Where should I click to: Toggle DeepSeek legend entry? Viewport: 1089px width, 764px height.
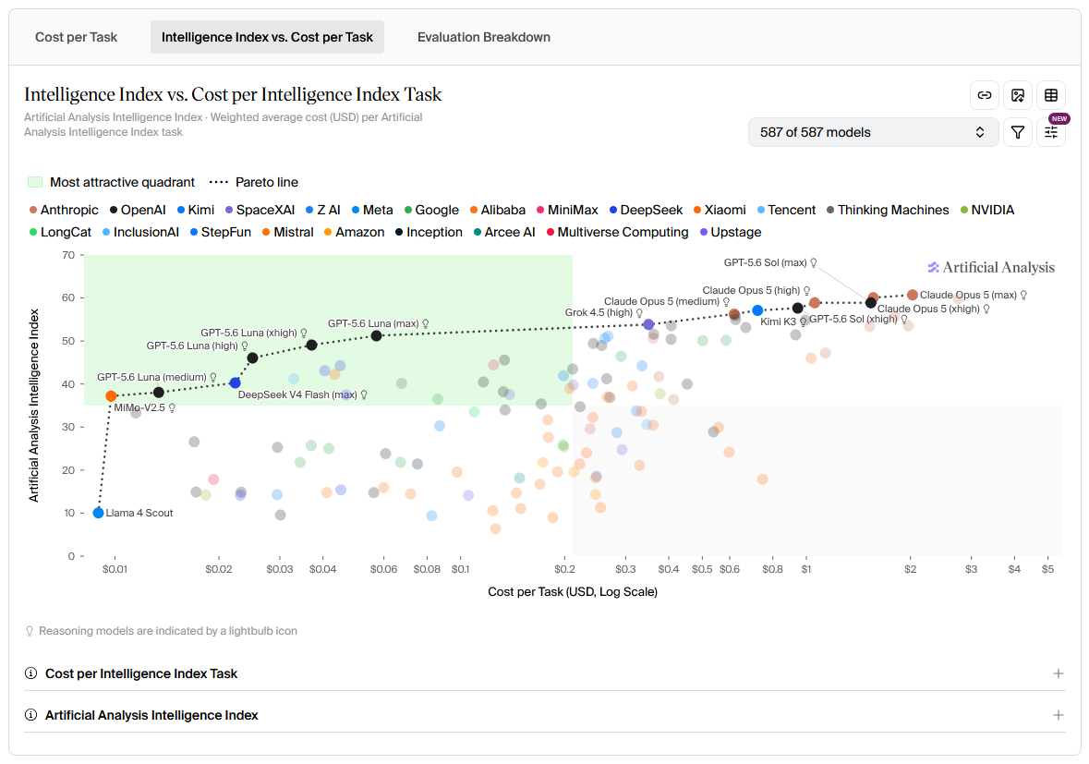coord(646,210)
